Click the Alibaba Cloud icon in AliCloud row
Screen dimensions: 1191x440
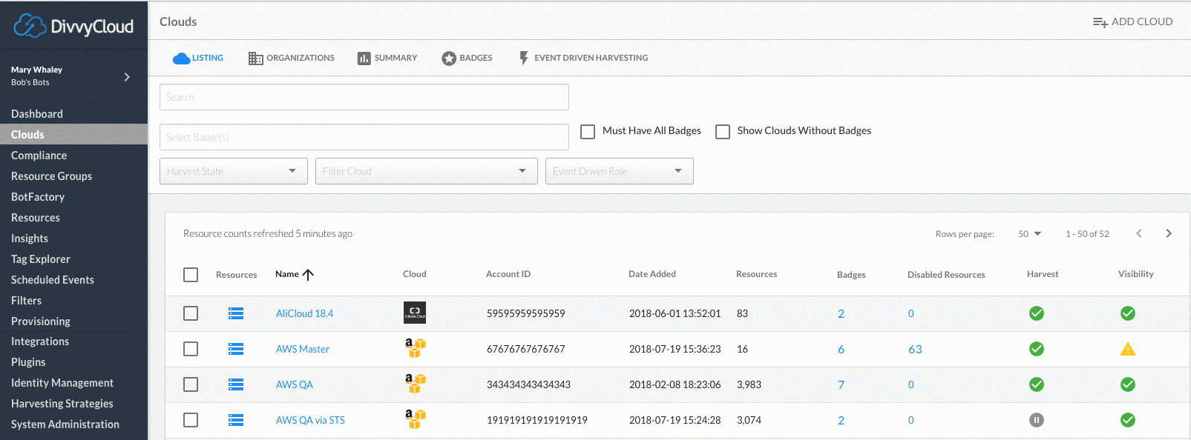tap(415, 313)
